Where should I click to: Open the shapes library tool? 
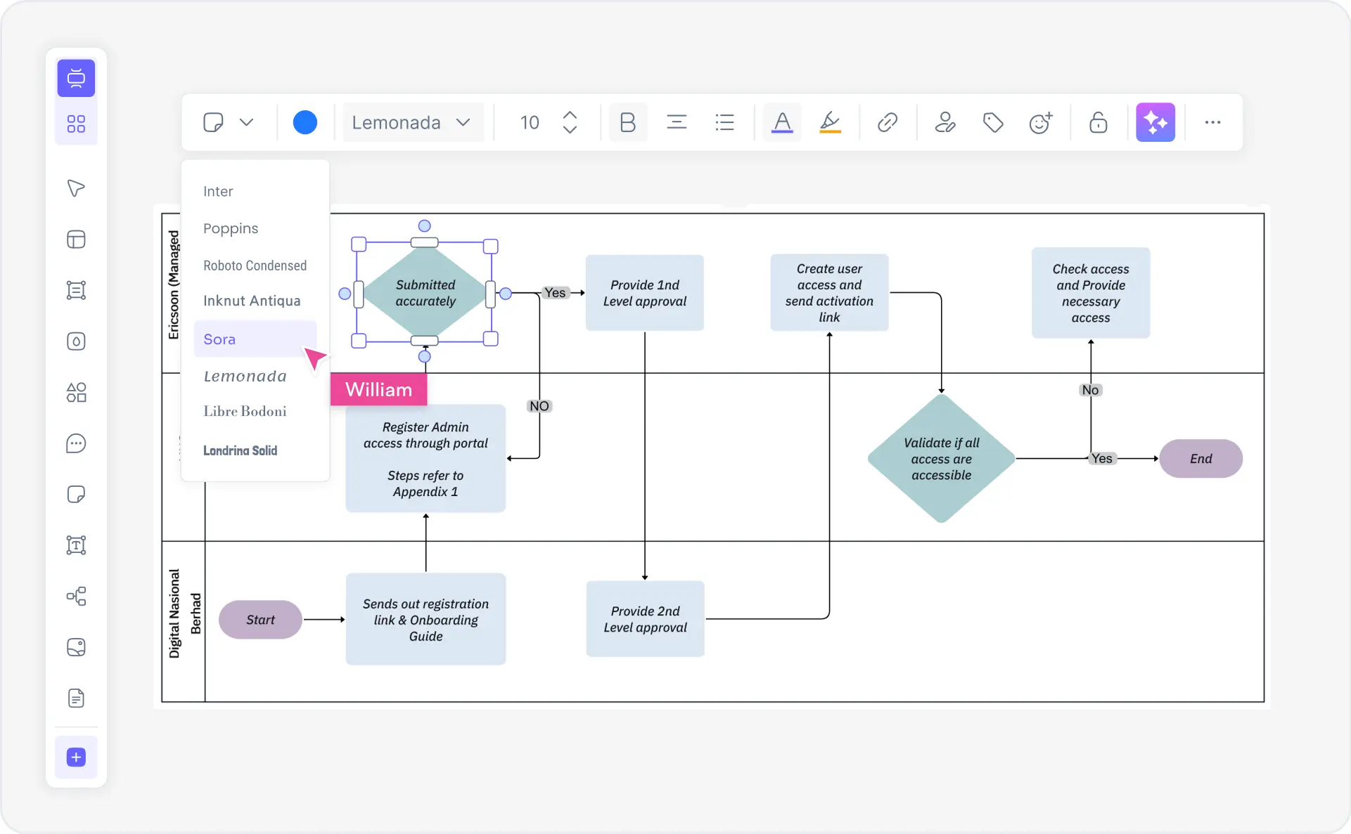tap(76, 392)
